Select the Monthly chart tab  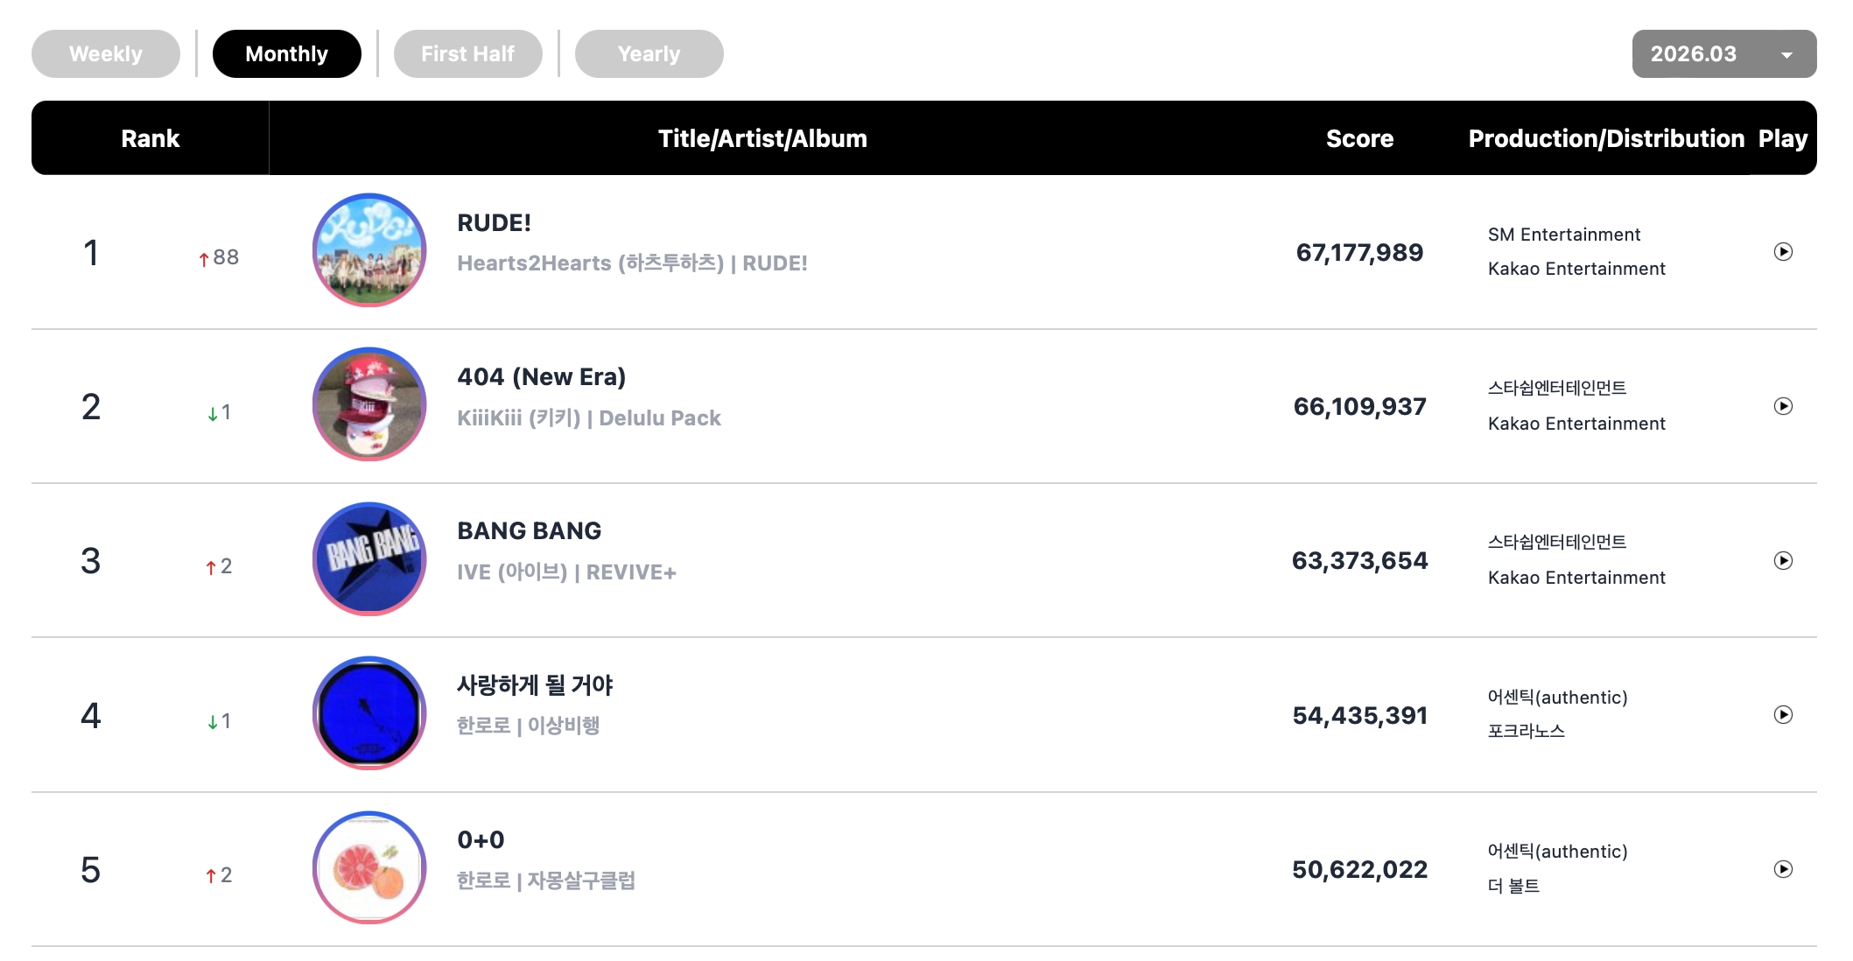286,54
